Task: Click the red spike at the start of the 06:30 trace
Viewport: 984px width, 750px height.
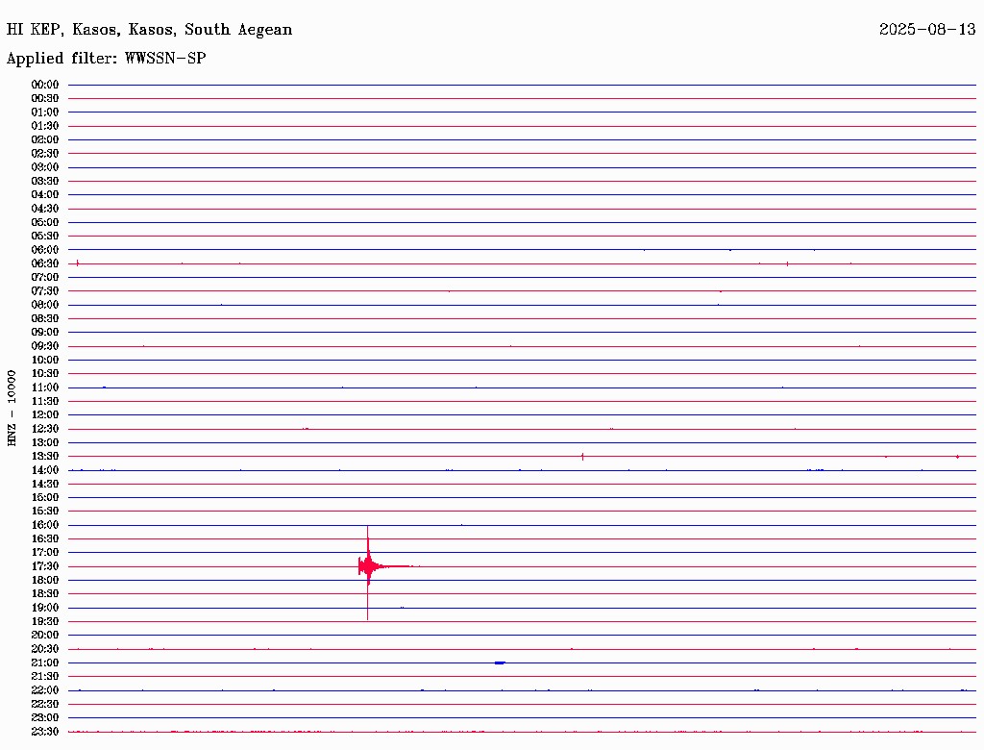Action: (77, 263)
